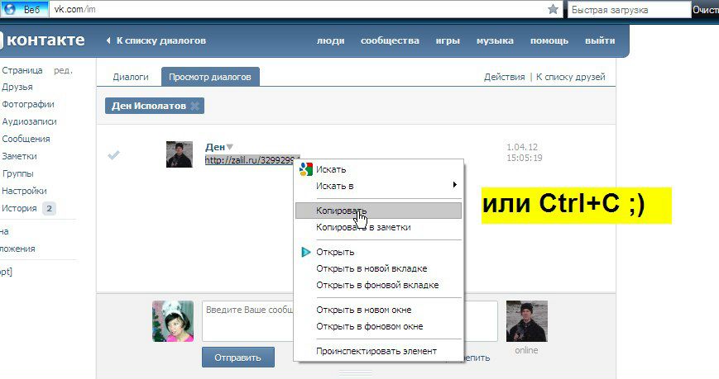Click выйти to log out
Viewport: 719px width, 379px height.
(x=600, y=40)
